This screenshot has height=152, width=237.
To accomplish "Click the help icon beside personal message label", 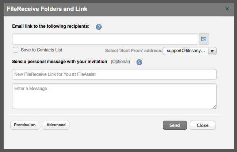I will click(139, 62).
